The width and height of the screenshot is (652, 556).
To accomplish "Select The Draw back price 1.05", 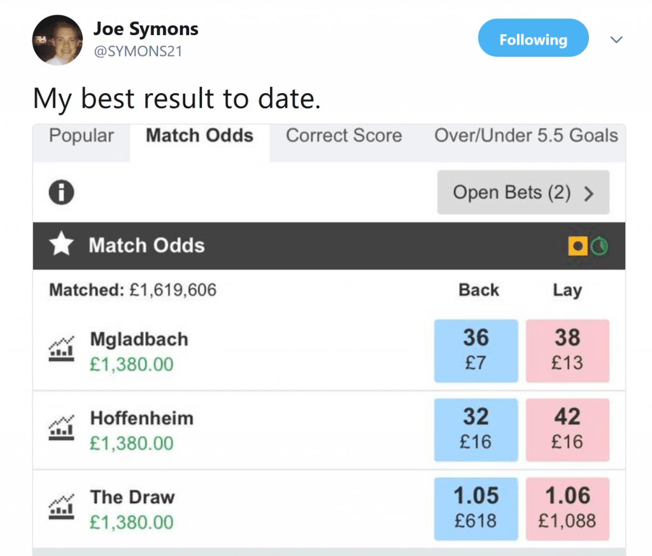I will (x=476, y=509).
